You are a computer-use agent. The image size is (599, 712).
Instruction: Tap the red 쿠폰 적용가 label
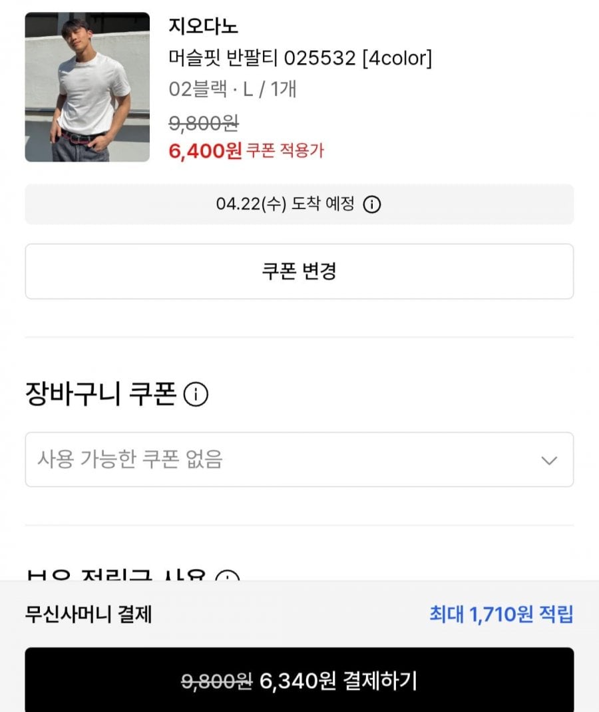coord(285,151)
